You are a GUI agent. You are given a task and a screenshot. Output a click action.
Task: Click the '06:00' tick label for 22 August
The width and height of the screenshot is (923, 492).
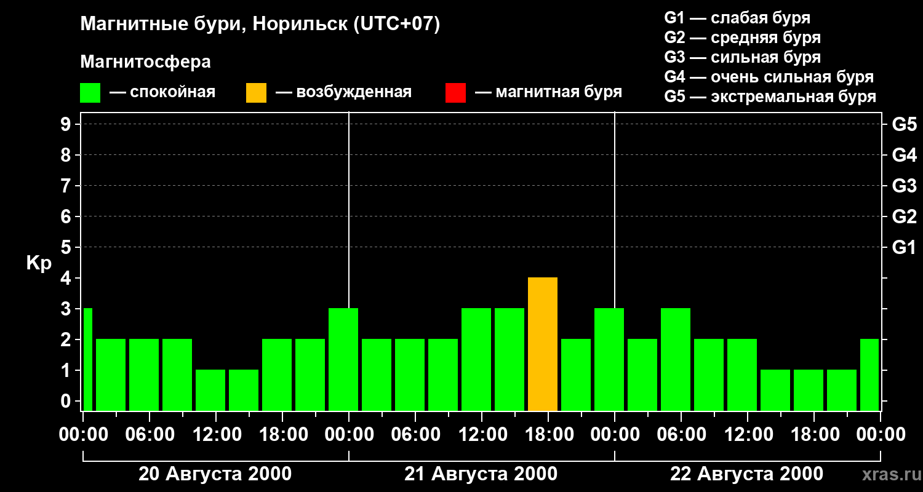tap(681, 435)
